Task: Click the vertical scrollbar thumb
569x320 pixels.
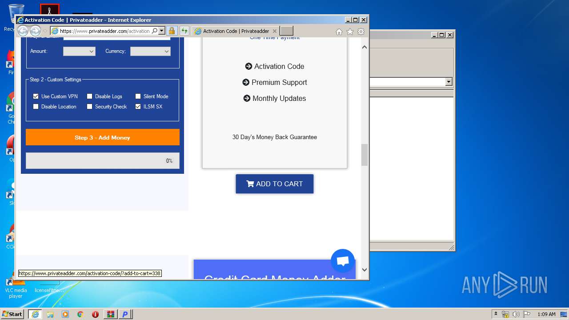Action: (365, 155)
